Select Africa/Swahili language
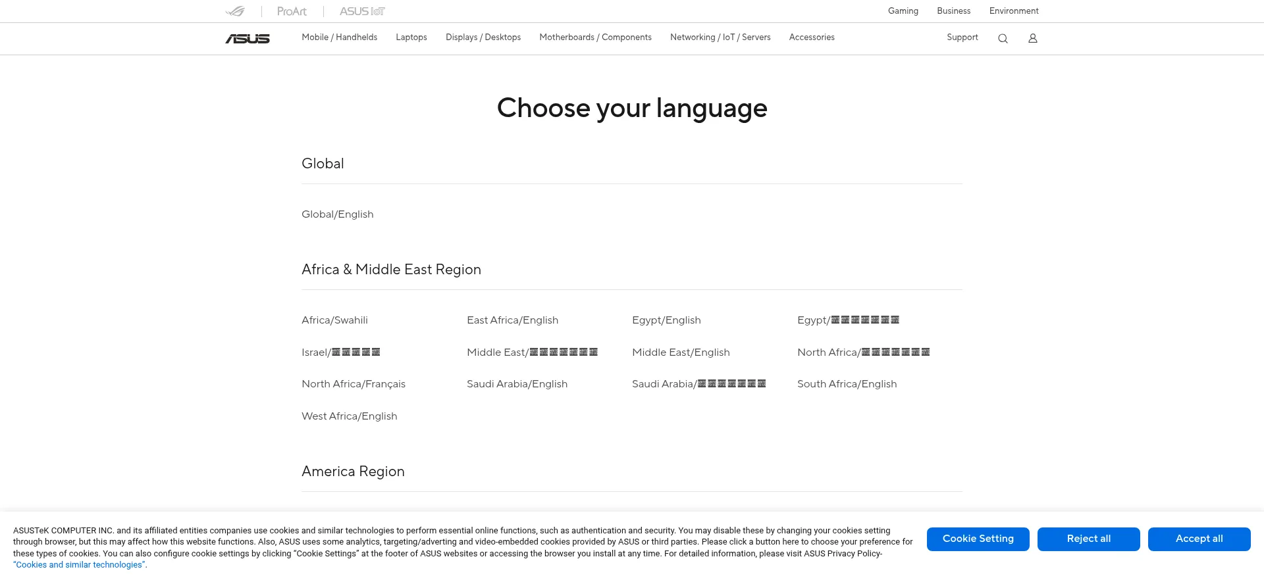 click(x=334, y=320)
